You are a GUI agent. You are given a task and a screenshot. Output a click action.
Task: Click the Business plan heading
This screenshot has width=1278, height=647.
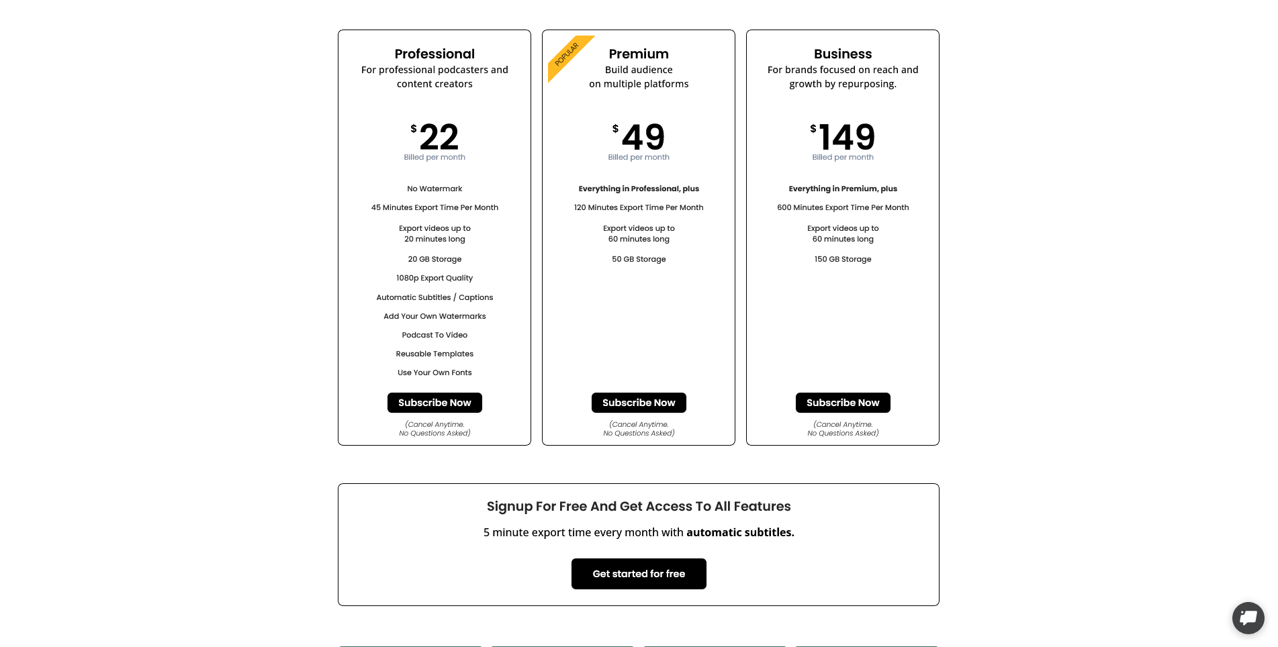(x=843, y=54)
